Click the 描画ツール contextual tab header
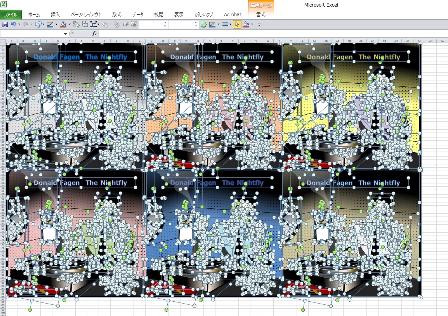Image resolution: width=448 pixels, height=316 pixels. click(x=261, y=5)
